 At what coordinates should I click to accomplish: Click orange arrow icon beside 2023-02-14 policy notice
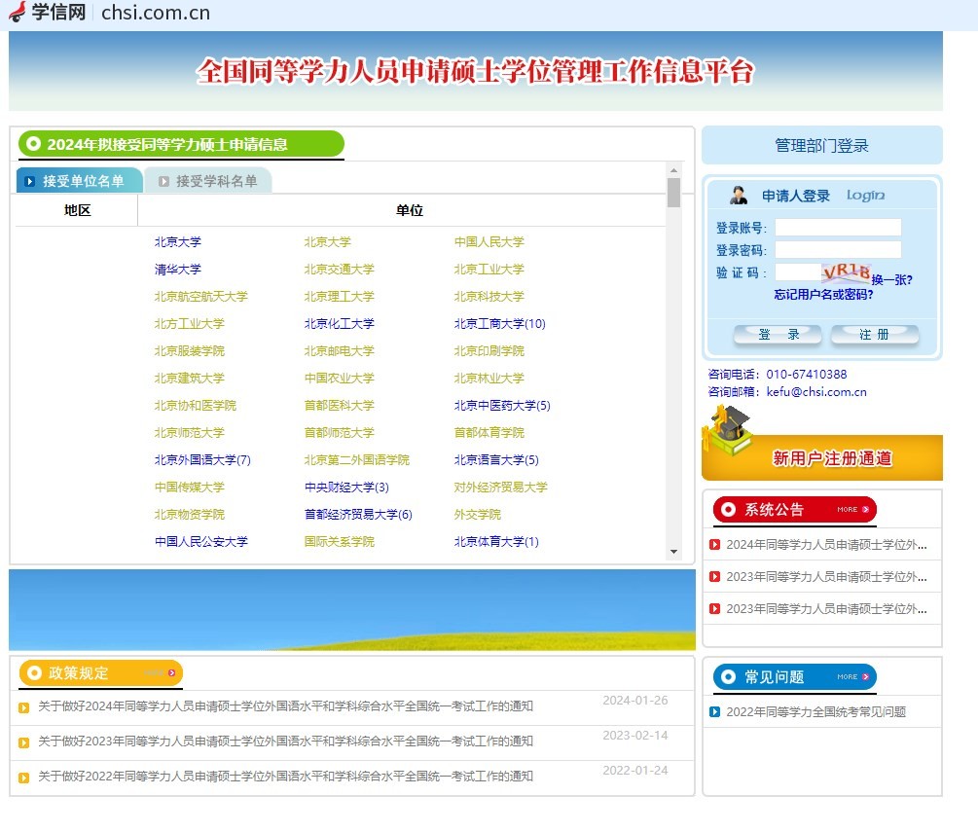click(x=23, y=742)
